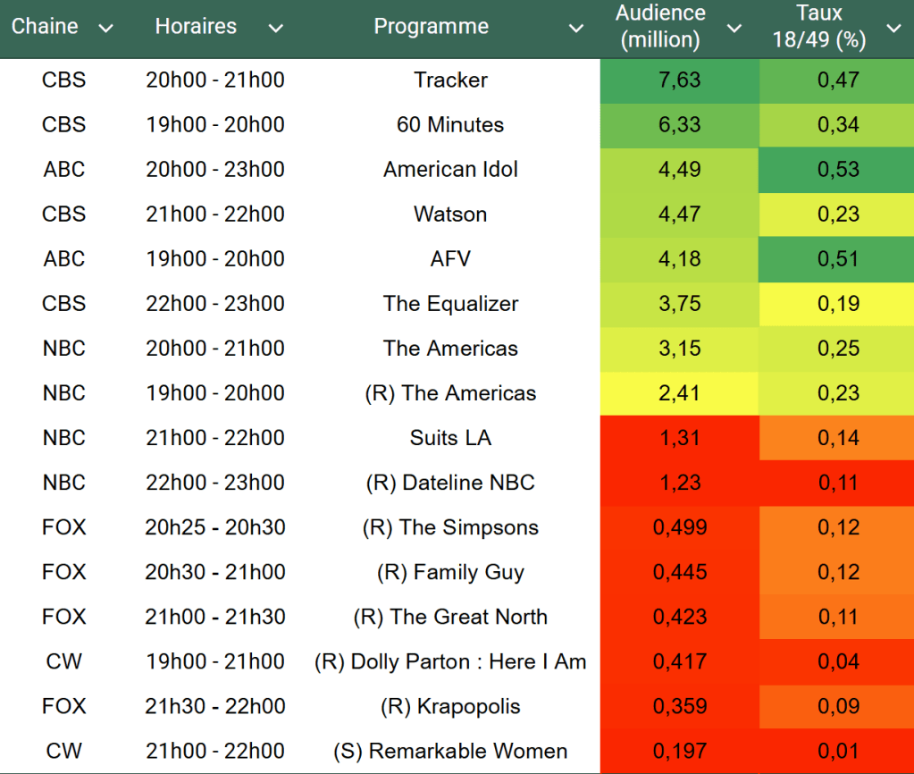
Task: Open the Horaires column filter dropdown
Action: (x=275, y=29)
